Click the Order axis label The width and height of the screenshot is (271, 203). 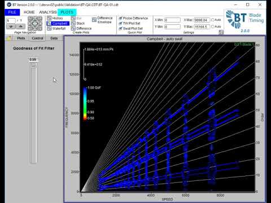point(263,117)
